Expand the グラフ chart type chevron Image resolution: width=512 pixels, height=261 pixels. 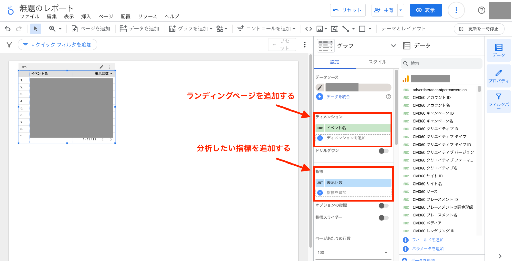pyautogui.click(x=393, y=46)
